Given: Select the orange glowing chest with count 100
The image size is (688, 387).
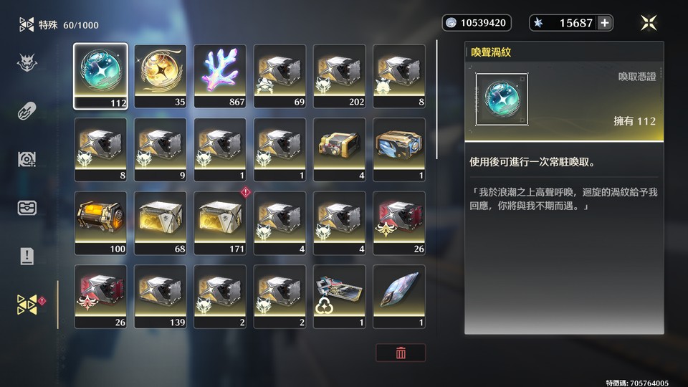Looking at the screenshot, I should pos(100,223).
